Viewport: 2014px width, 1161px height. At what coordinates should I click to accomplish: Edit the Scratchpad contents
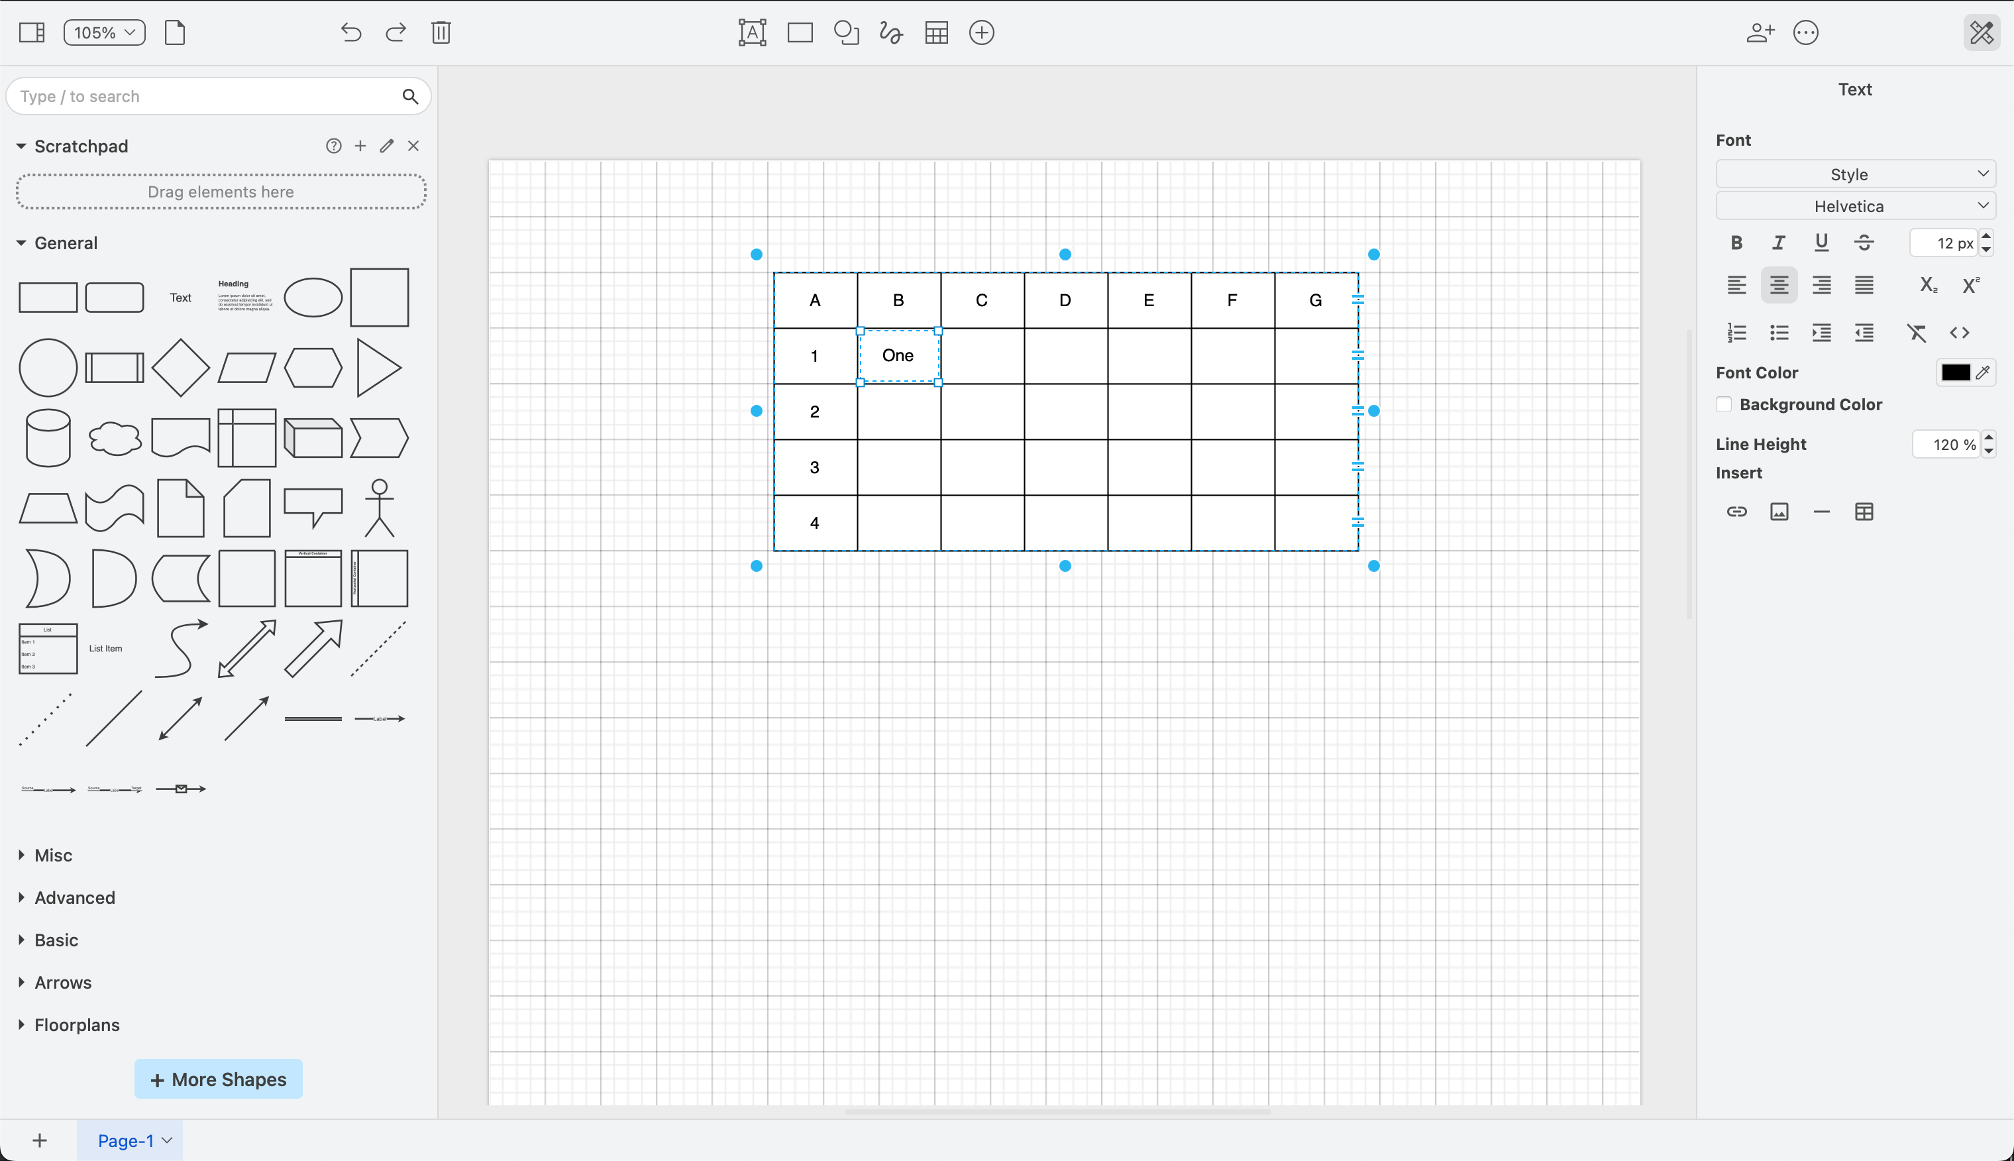[386, 146]
